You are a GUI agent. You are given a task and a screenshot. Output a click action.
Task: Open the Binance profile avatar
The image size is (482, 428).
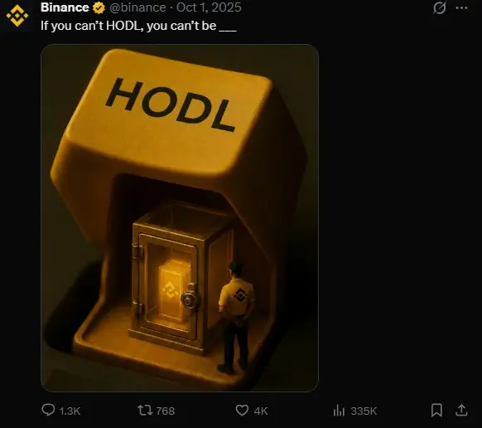17,16
